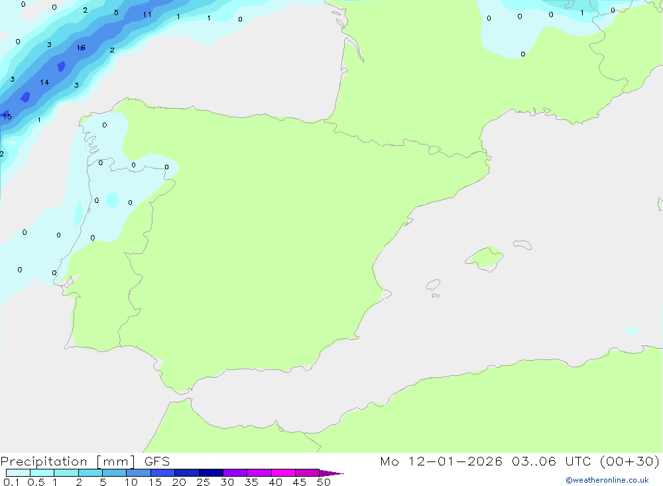
Task: Click the '(00+30)' forecast offset text
Action: (x=630, y=461)
